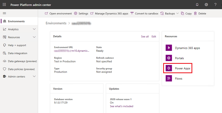Click the 2020 release wave 1 text
Image resolution: width=222 pixels, height=113 pixels.
121,99
